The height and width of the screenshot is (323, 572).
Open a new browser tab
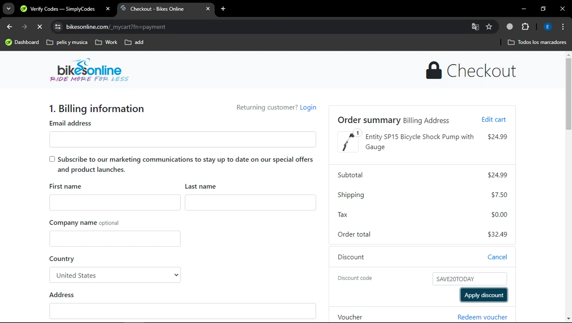click(223, 9)
